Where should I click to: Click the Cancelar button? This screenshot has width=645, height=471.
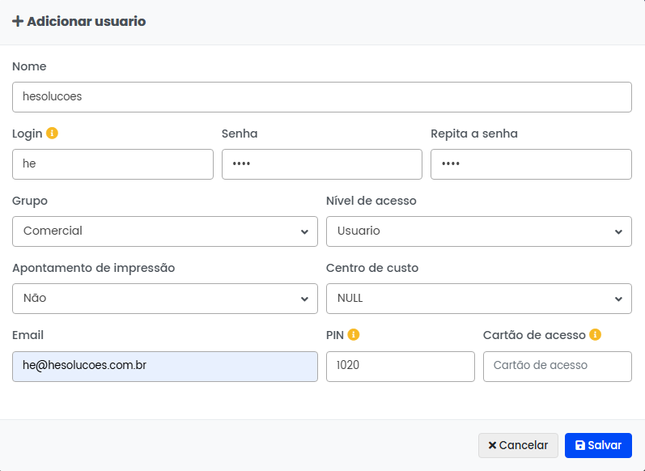(518, 445)
